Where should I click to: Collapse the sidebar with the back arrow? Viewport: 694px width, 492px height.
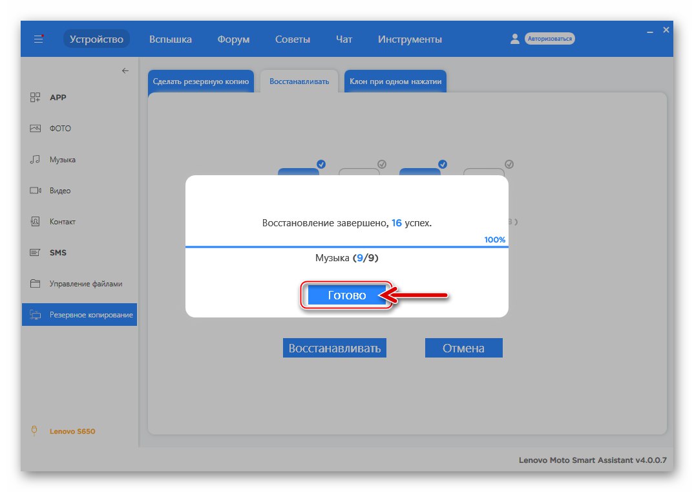click(125, 71)
